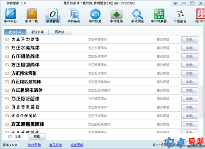Check the box for 方正粗圆简体
This screenshot has width=205, height=149.
tap(7, 65)
